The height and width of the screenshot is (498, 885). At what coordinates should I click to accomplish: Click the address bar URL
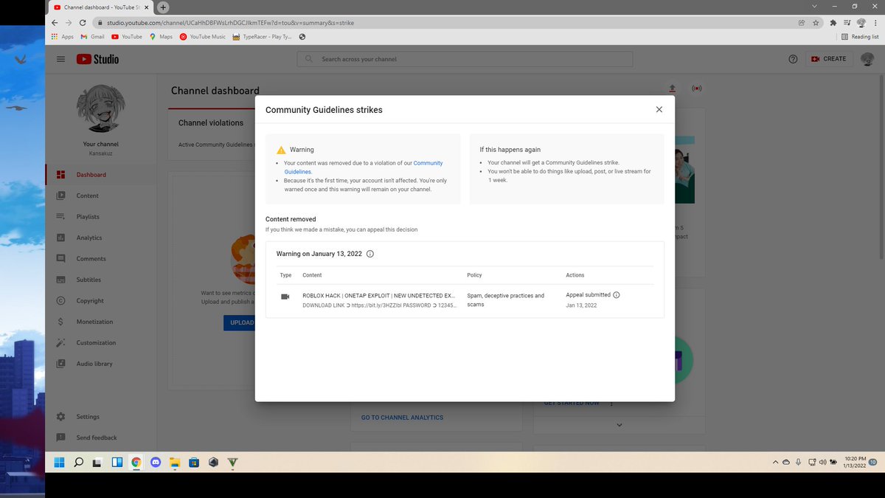[x=231, y=23]
